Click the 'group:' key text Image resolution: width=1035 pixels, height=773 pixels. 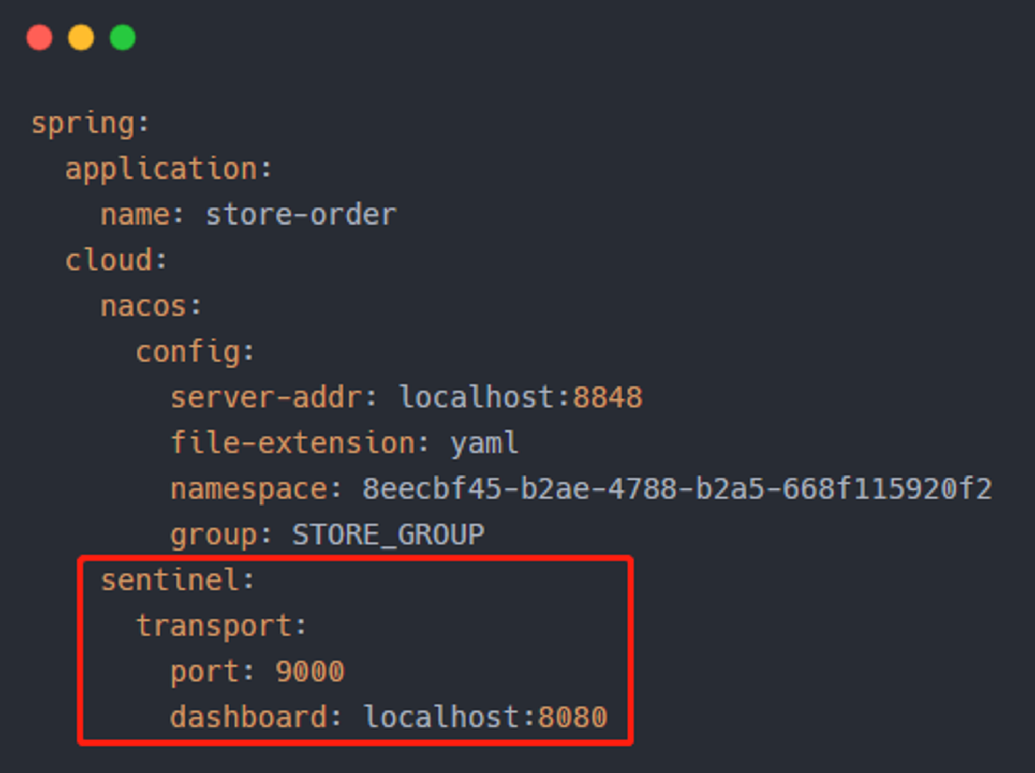(x=221, y=536)
